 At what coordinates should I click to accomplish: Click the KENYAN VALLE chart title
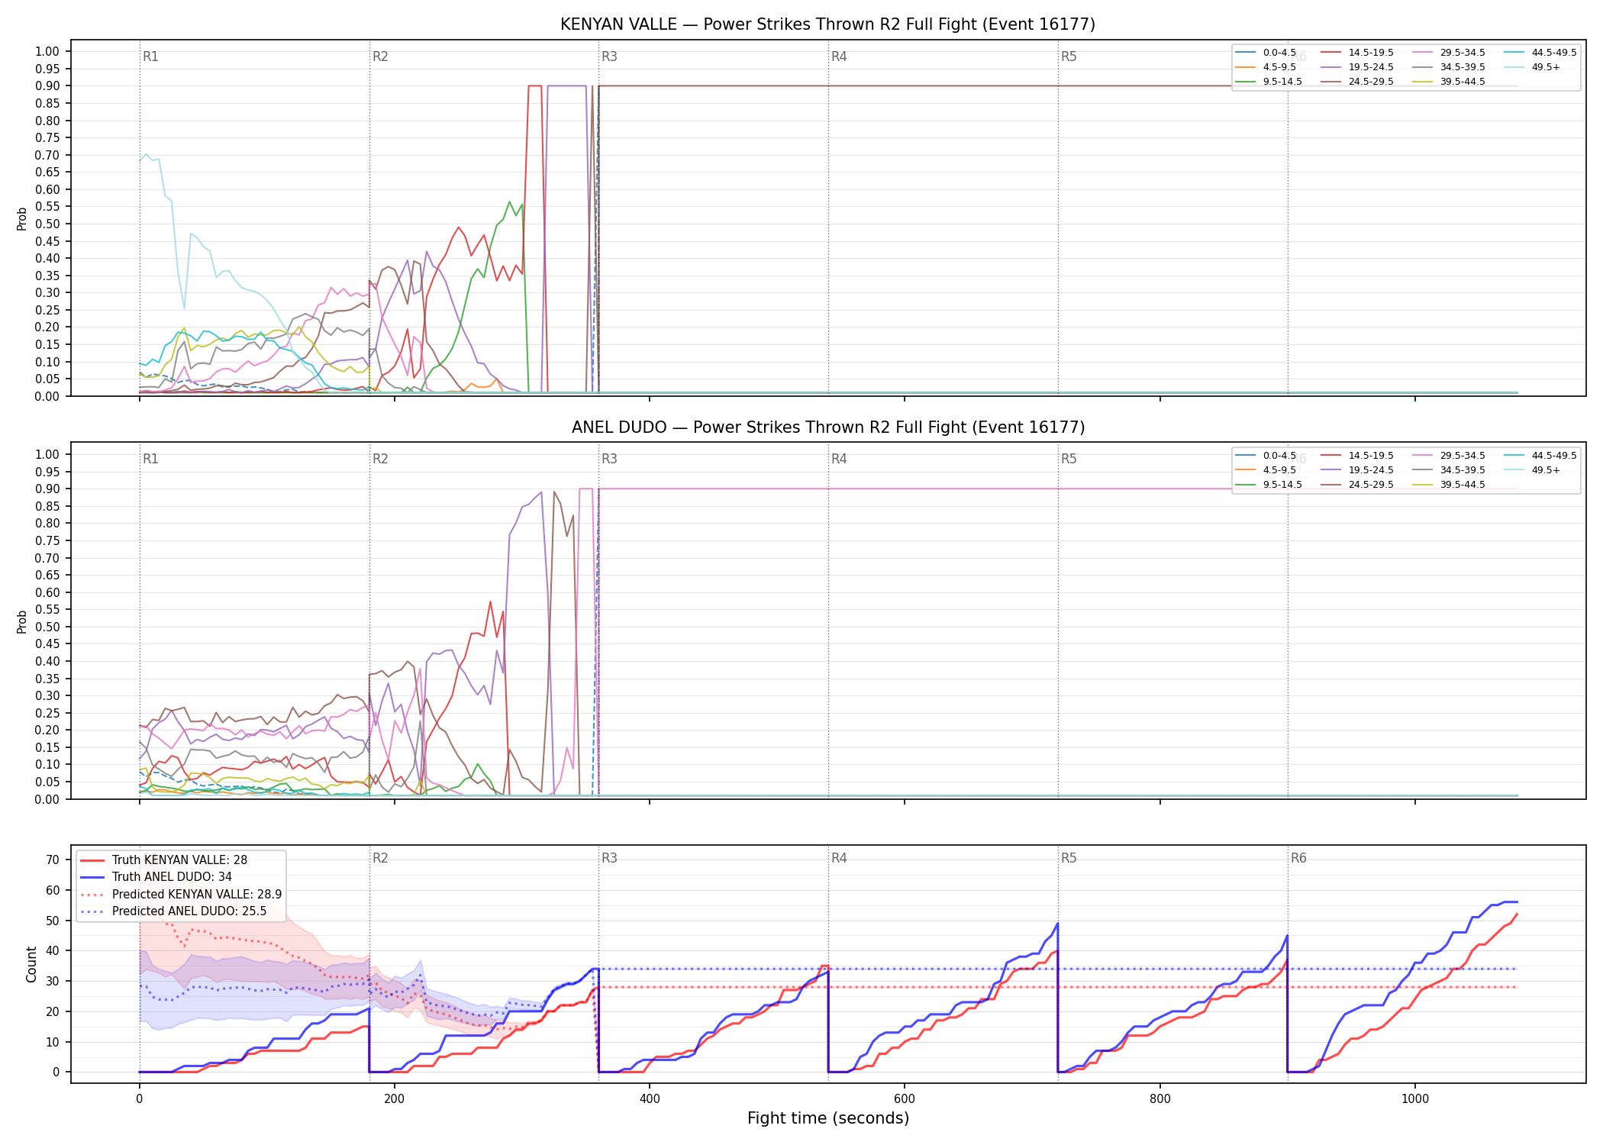(827, 24)
